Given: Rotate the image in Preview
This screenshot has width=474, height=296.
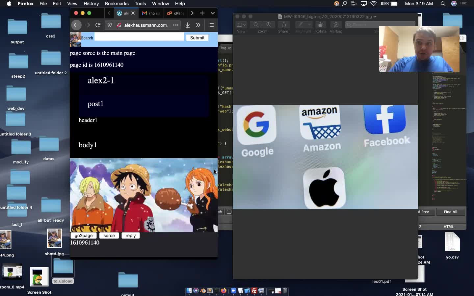Looking at the screenshot, I should 320,25.
